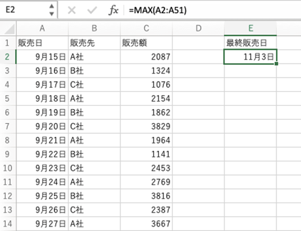Click the 販売日 header cell
This screenshot has width=301, height=231.
tap(42, 43)
